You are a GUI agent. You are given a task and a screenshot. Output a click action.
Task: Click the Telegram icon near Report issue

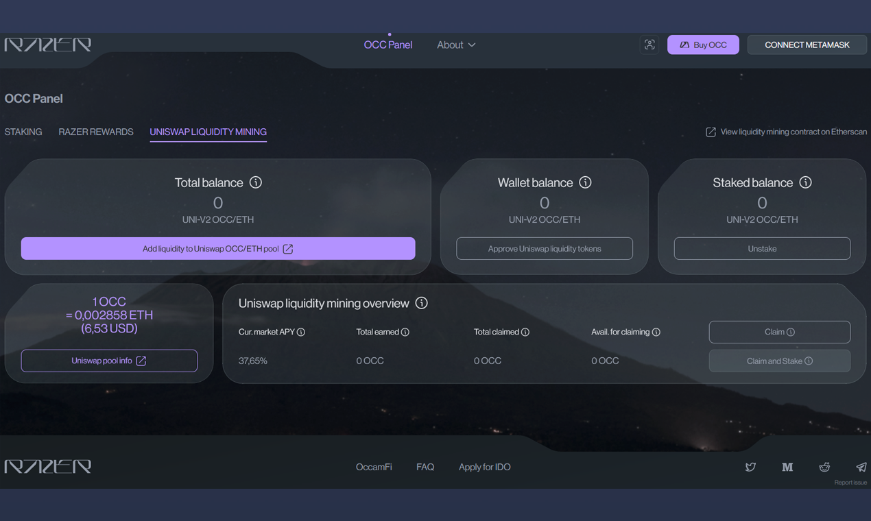(x=861, y=467)
